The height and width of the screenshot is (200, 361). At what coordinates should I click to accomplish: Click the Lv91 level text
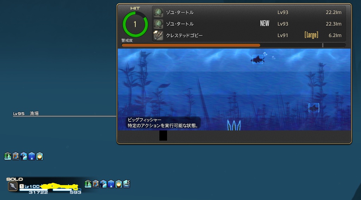tap(283, 36)
